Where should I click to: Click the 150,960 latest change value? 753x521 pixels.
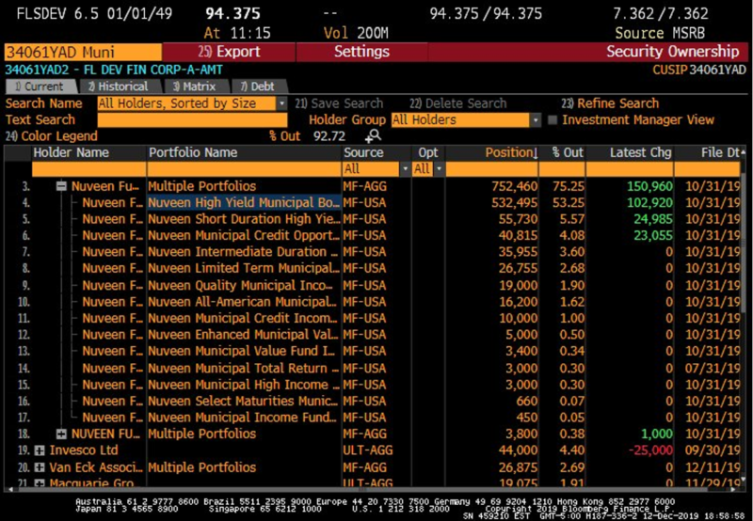(649, 186)
